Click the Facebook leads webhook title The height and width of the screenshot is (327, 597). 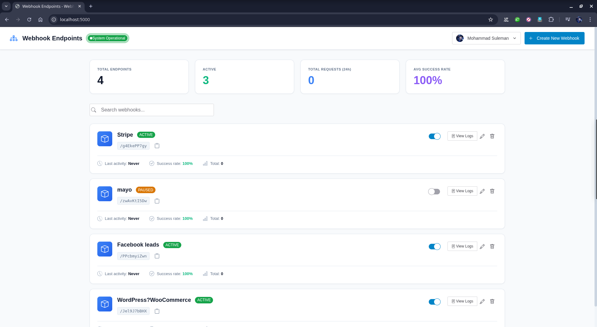(x=138, y=245)
